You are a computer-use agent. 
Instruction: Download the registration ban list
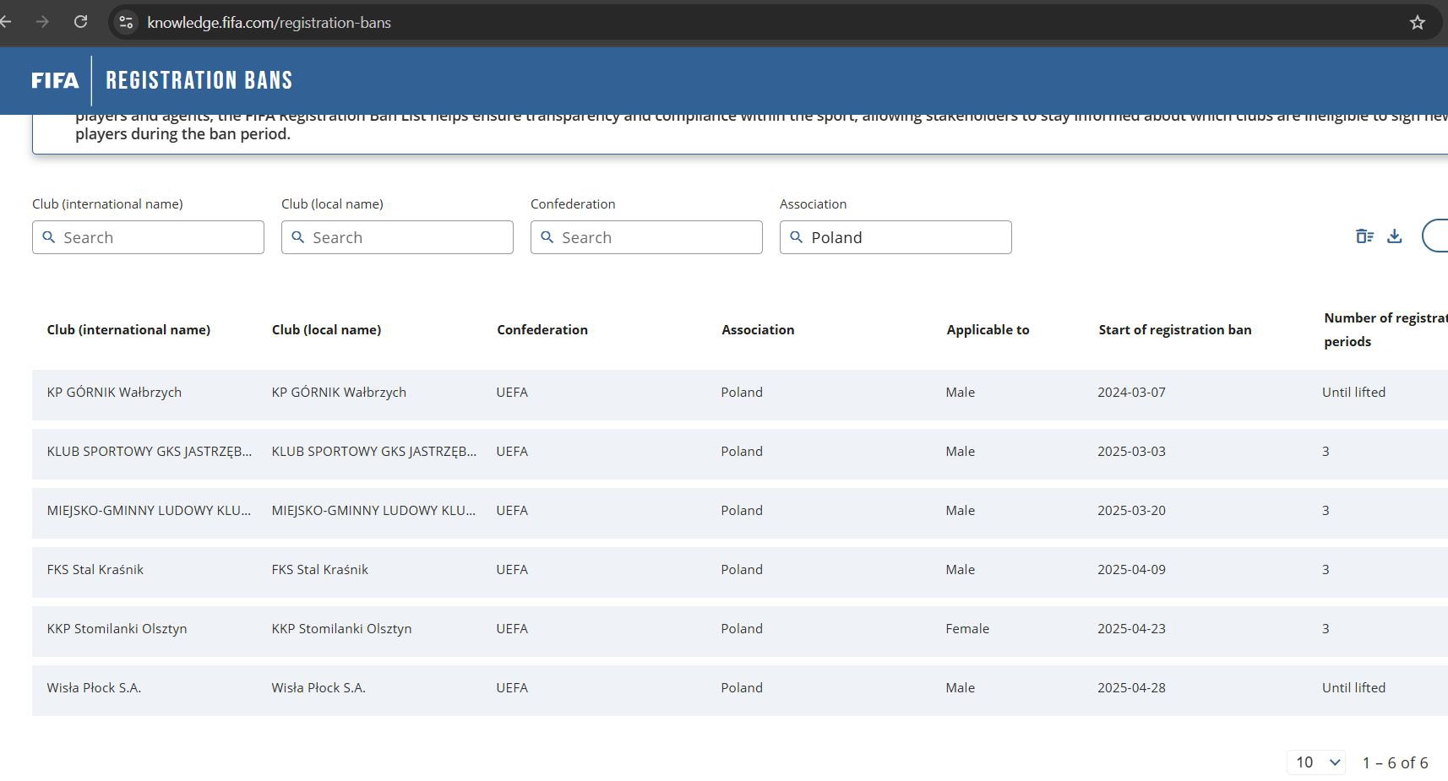pyautogui.click(x=1395, y=236)
